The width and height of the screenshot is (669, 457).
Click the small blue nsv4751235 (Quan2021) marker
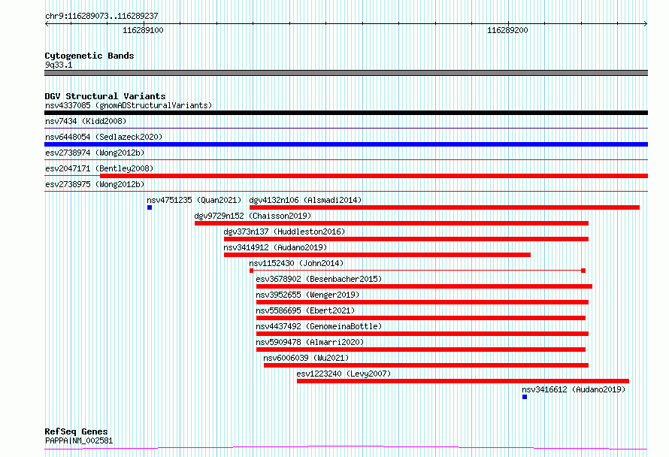(x=150, y=207)
